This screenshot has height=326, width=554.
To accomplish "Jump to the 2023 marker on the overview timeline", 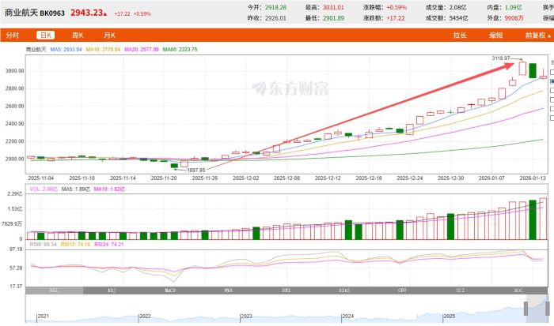I will point(246,317).
